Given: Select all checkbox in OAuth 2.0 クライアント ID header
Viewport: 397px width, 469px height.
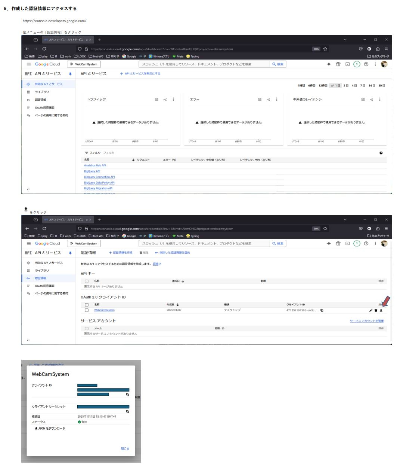Looking at the screenshot, I should click(x=87, y=305).
